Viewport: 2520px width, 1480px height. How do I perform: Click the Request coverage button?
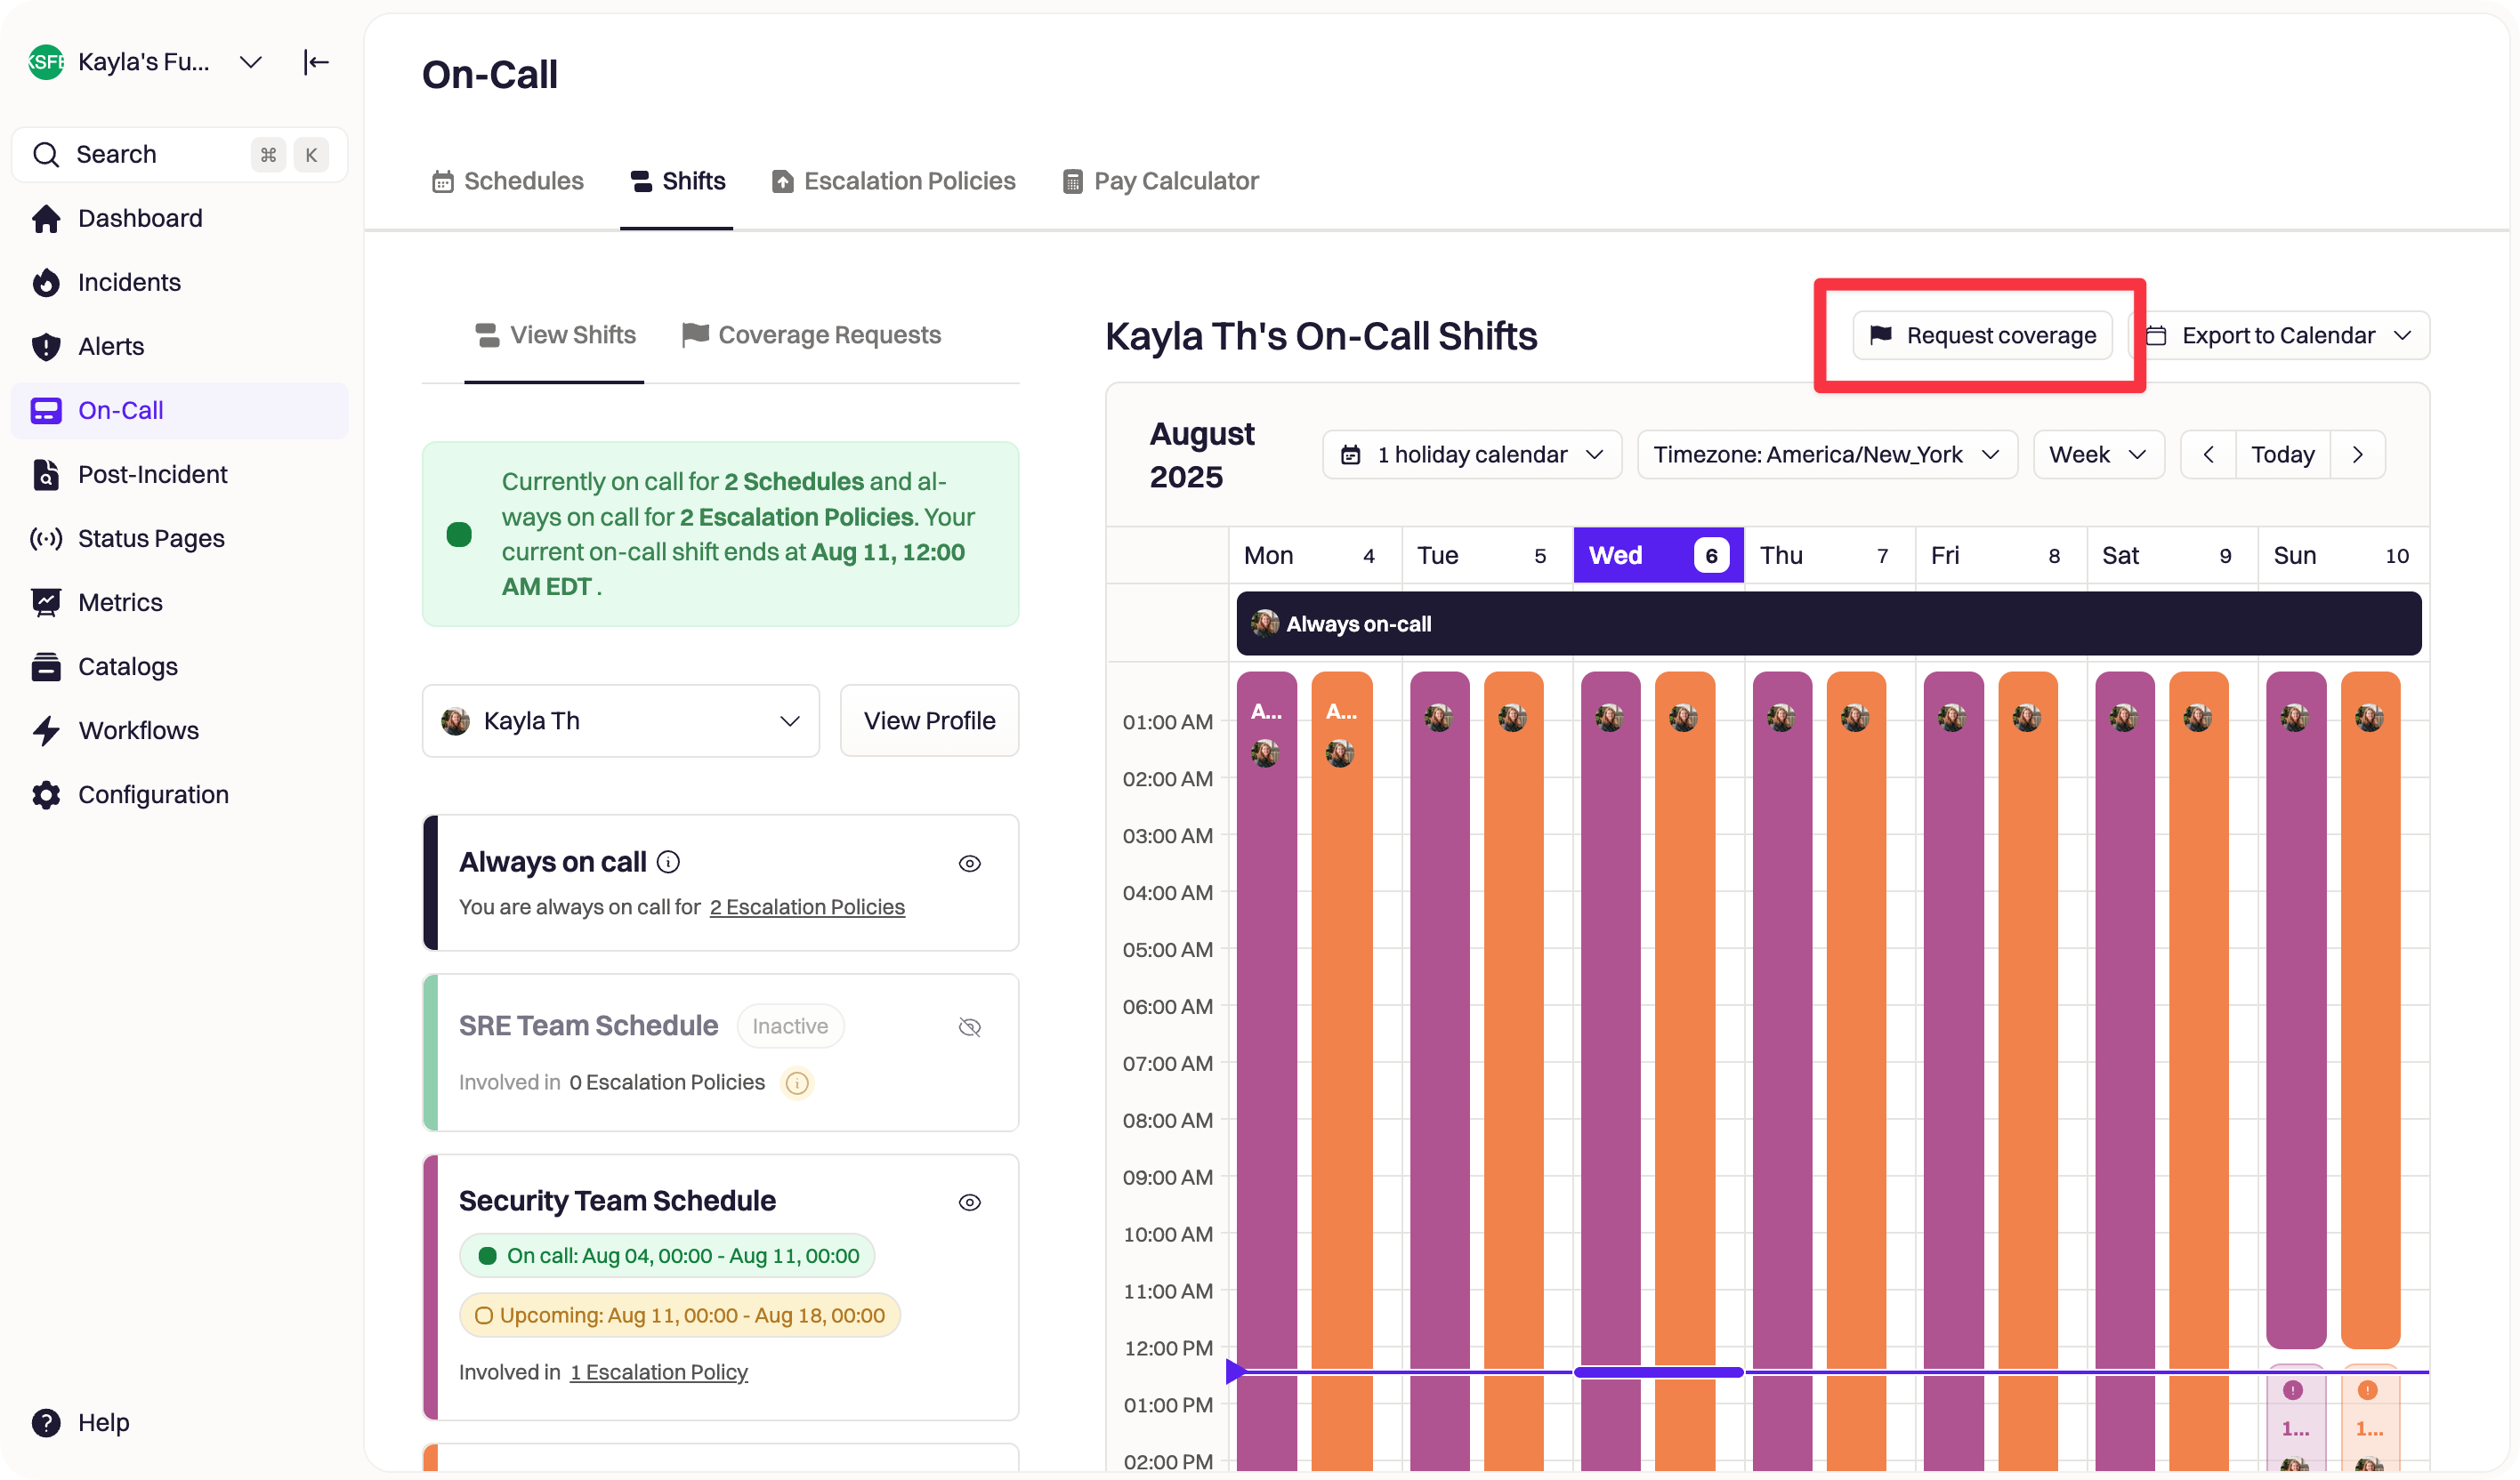point(1982,334)
